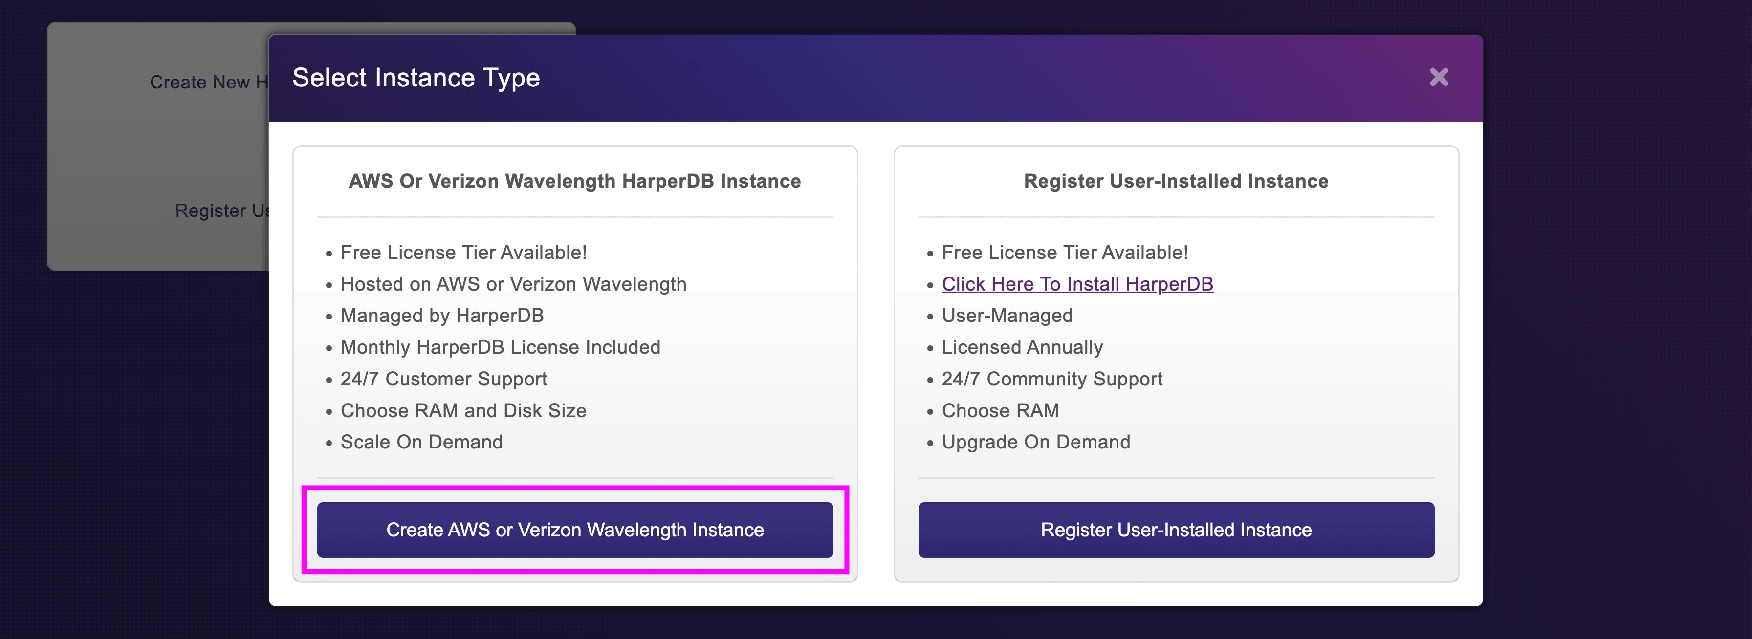
Task: Click 'Register Us' text in background card
Action: point(222,211)
